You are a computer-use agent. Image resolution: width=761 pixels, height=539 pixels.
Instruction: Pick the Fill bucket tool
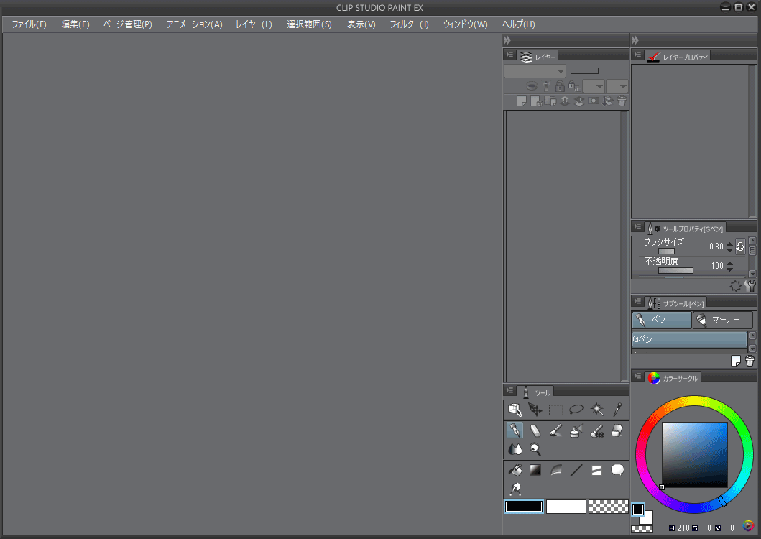tap(515, 471)
